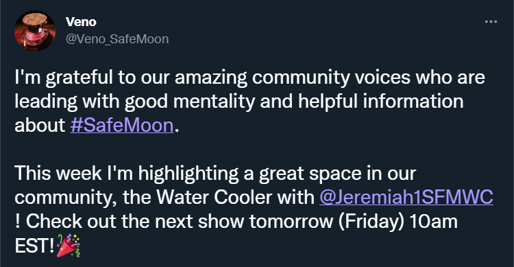514x267 pixels.
Task: Open the three-dot more options menu
Action: [491, 22]
